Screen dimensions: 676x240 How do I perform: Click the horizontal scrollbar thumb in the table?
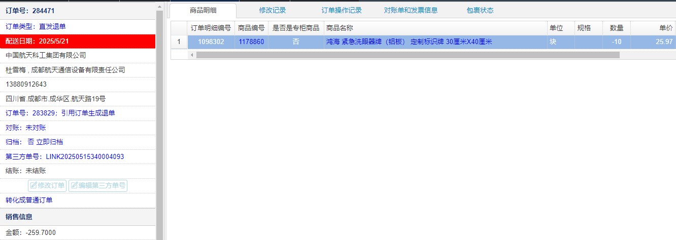coord(408,55)
